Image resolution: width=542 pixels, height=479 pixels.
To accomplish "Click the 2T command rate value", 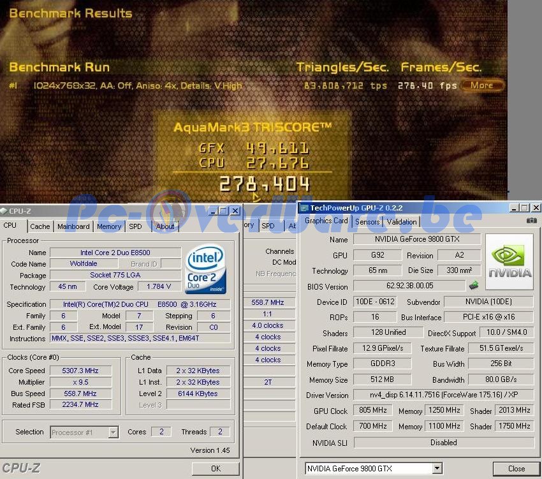I will 268,382.
